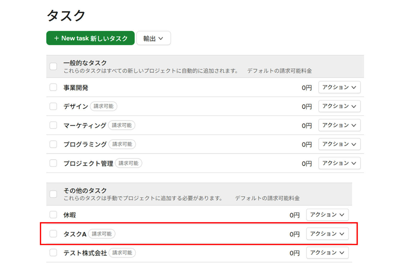This screenshot has width=418, height=274.
Task: Click the New task 新しいタスク button
Action: click(90, 38)
